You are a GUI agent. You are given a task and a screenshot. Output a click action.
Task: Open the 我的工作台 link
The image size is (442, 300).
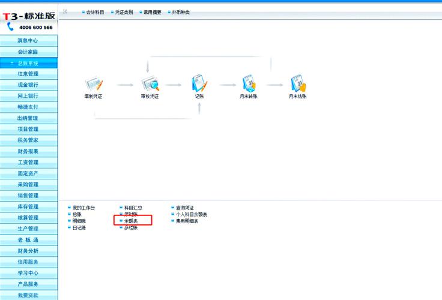(83, 208)
